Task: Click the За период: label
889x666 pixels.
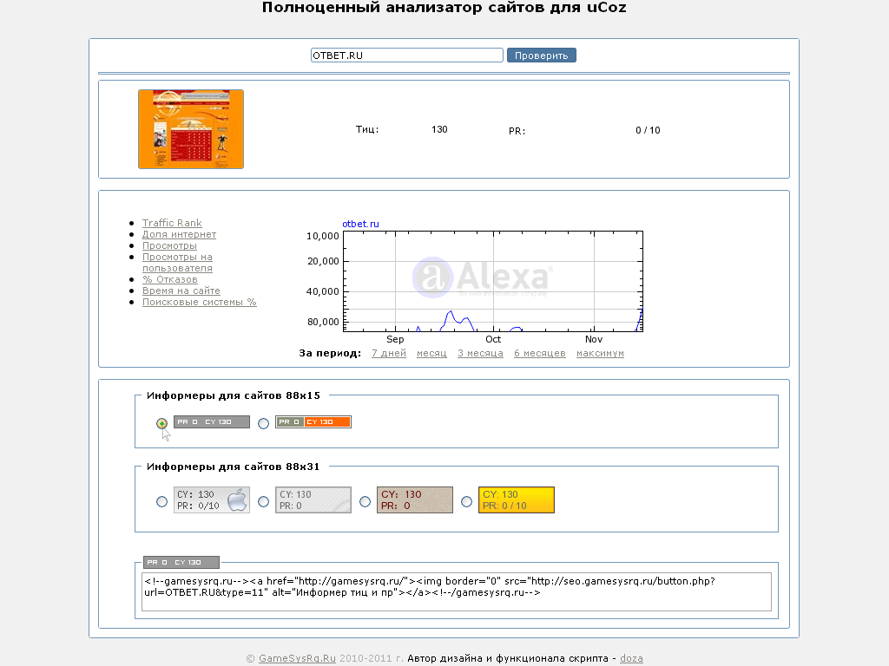Action: (330, 354)
